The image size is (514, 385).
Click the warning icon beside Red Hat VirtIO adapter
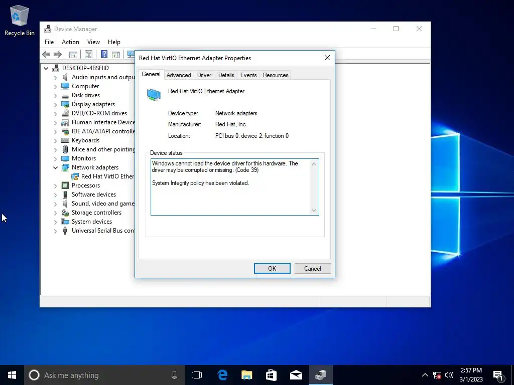coord(75,176)
